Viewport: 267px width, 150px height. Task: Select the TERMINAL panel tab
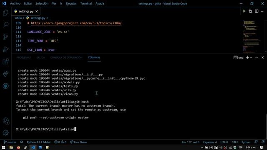94,57
